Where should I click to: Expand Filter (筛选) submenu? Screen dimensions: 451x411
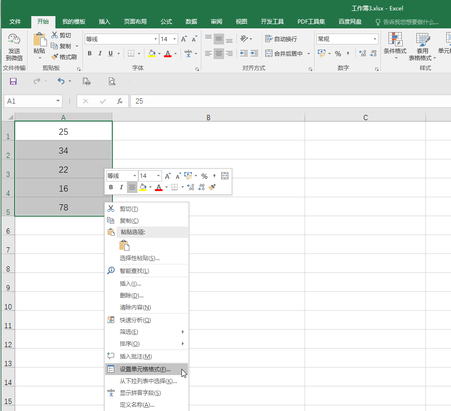tap(147, 332)
